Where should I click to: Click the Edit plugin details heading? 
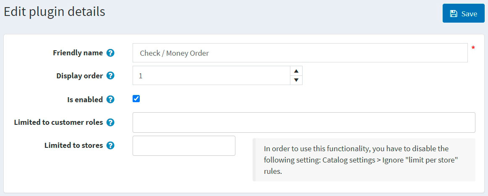55,12
